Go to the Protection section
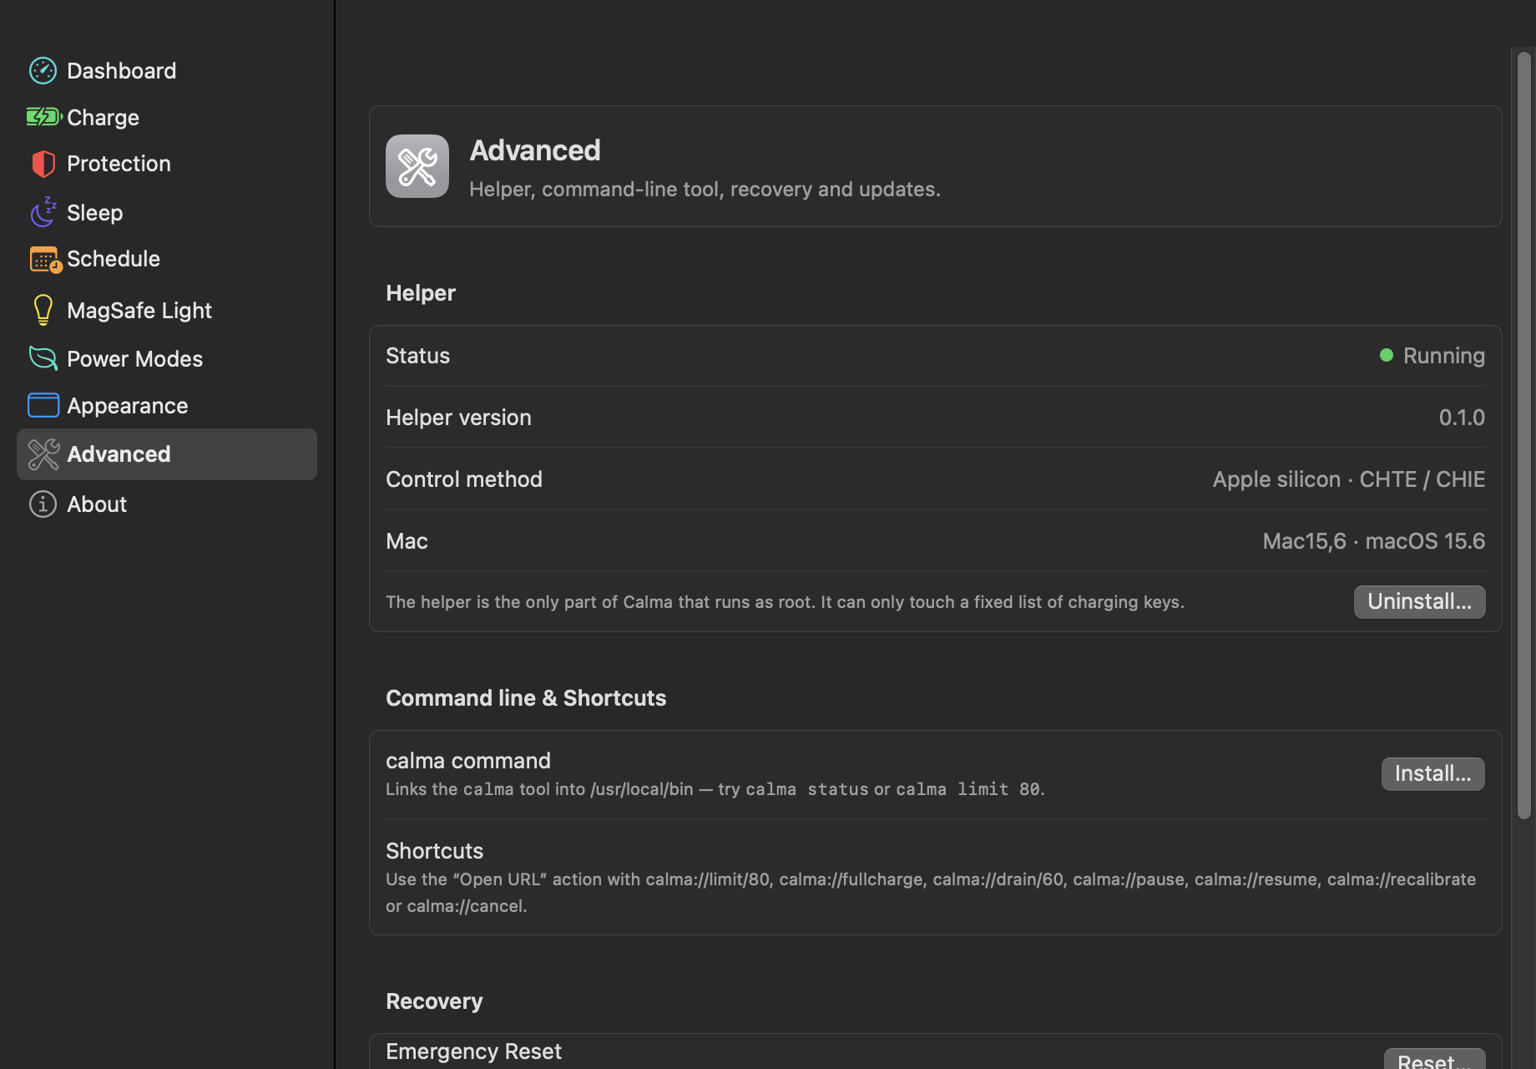Viewport: 1536px width, 1069px height. point(167,164)
